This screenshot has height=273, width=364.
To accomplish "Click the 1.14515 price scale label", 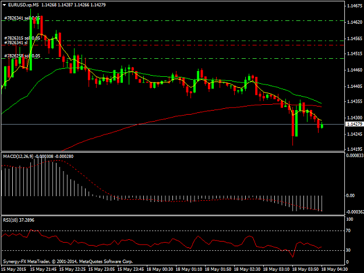I will (x=355, y=54).
